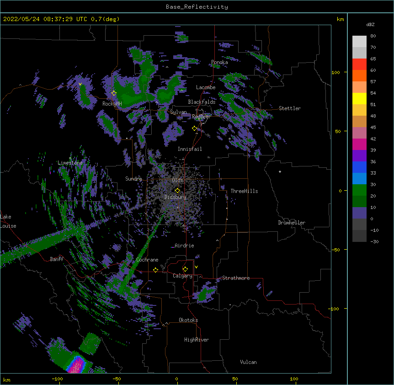Screen dimensions: 394x385
Task: Click the Vulcan city label
Action: pos(248,362)
